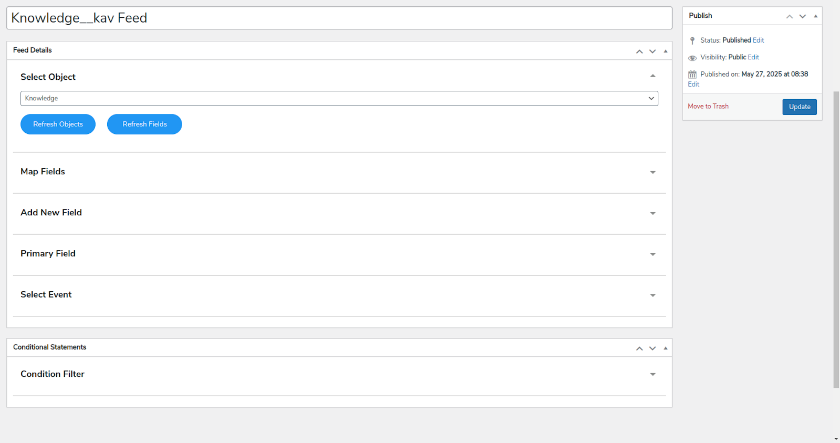Toggle Publish panel collapse arrow

click(x=815, y=16)
